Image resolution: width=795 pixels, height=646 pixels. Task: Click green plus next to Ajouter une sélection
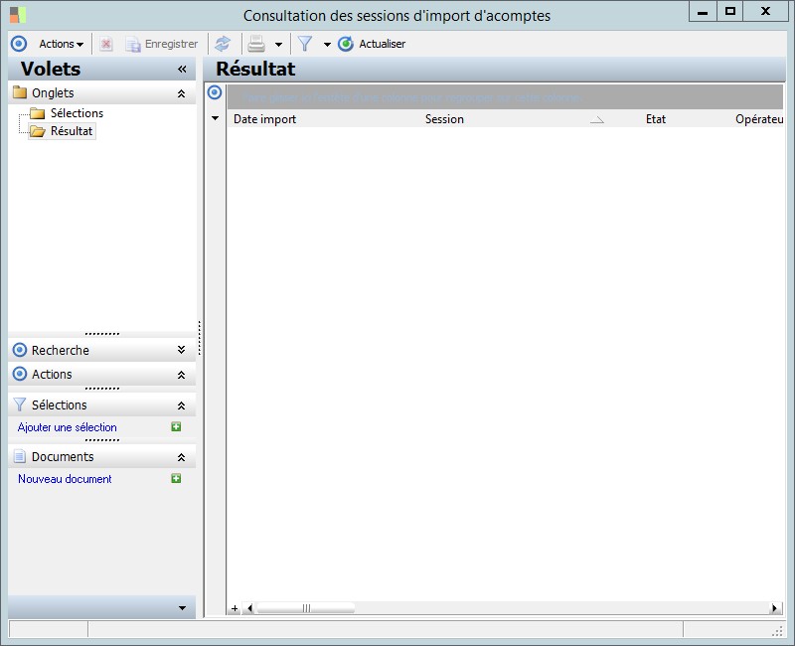pyautogui.click(x=176, y=427)
